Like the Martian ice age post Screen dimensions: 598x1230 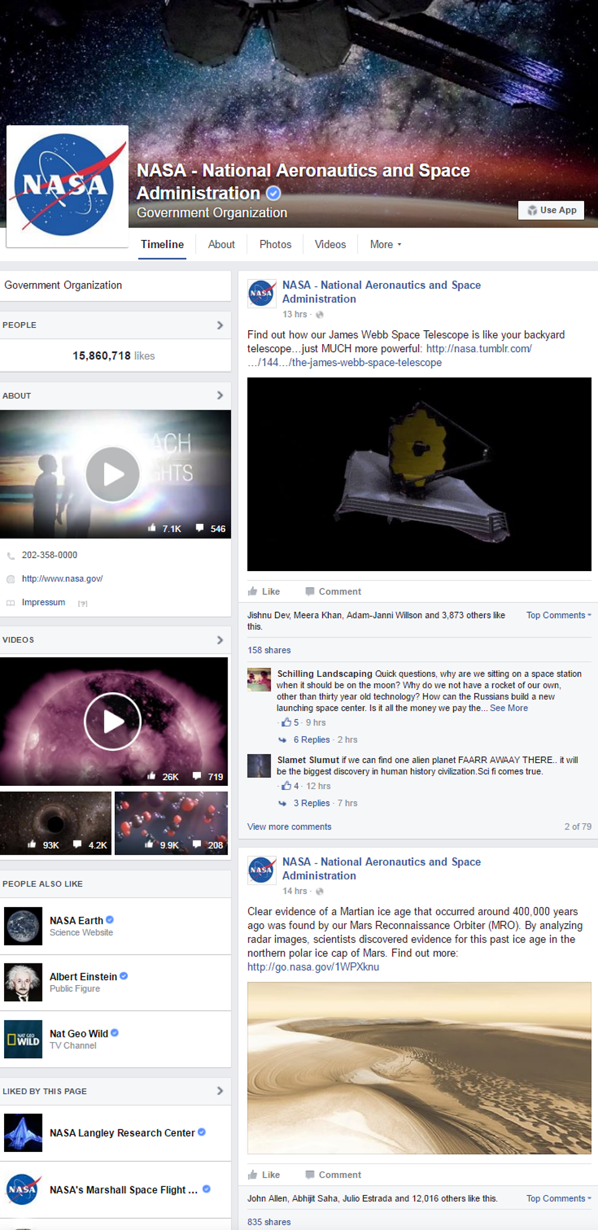pos(264,1175)
